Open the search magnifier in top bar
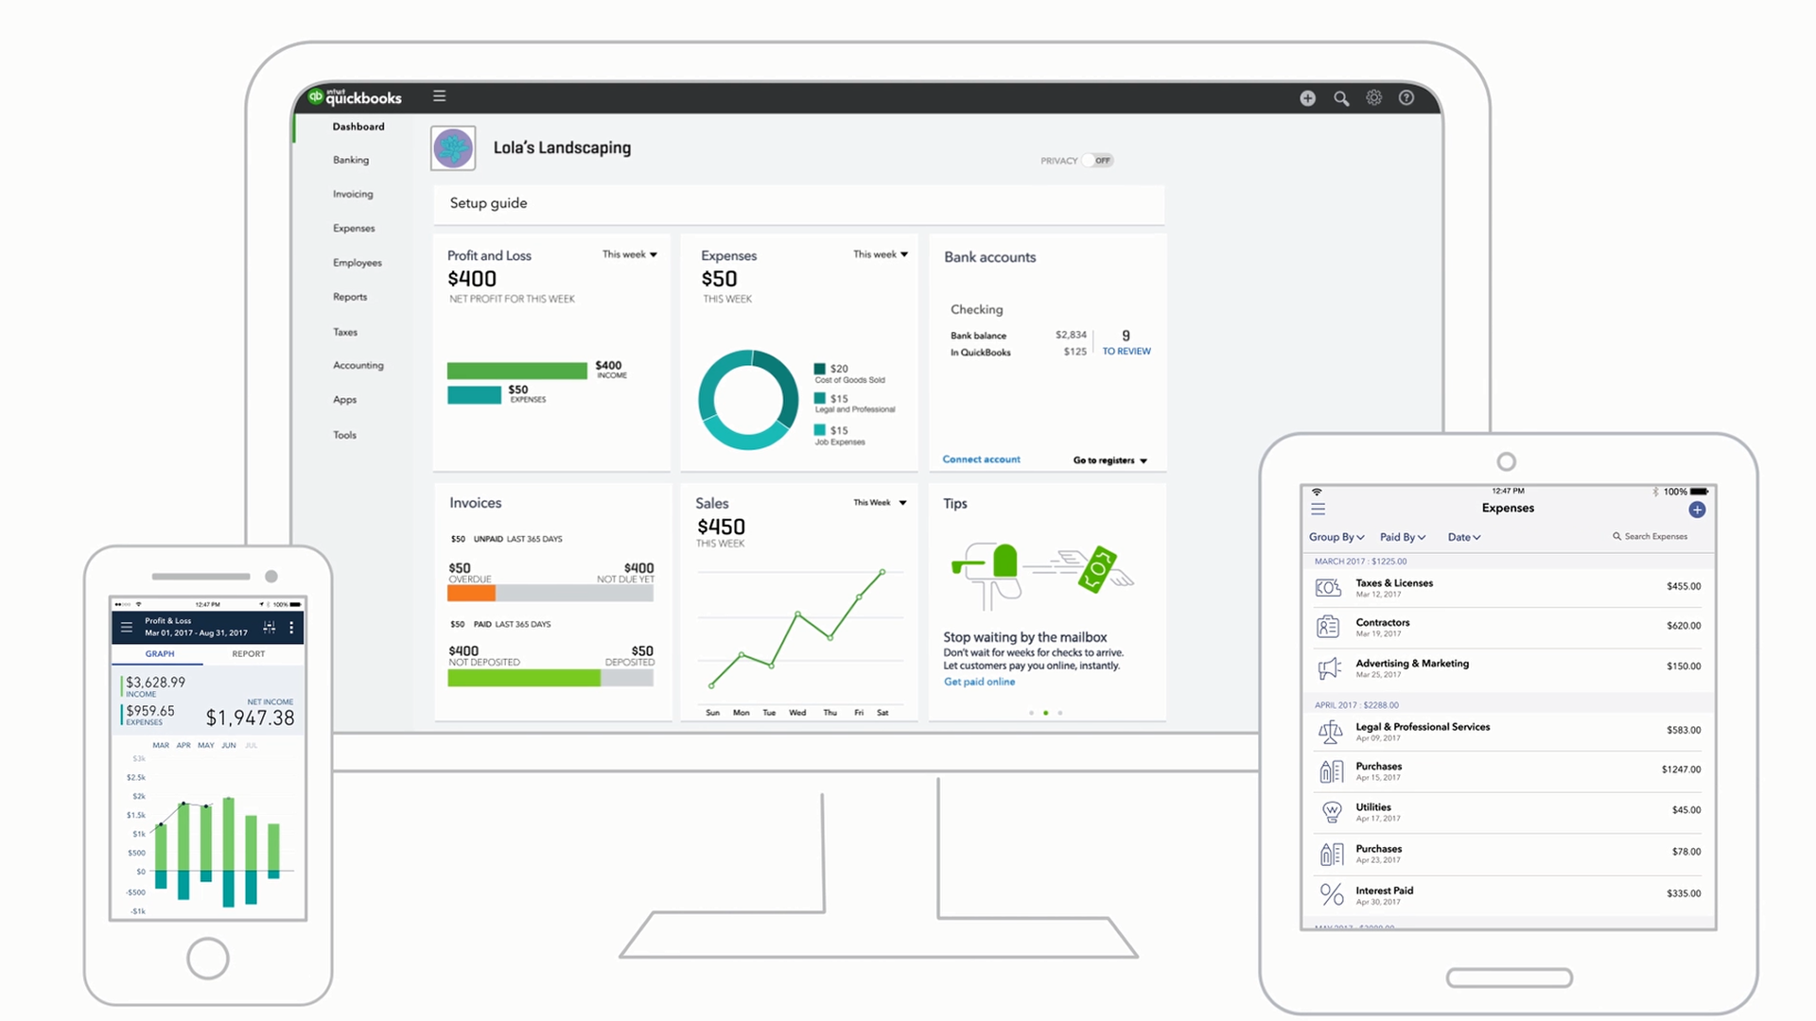The width and height of the screenshot is (1816, 1021). [1341, 98]
